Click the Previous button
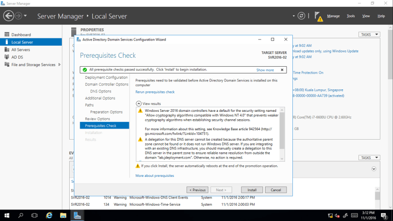 tap(198, 190)
